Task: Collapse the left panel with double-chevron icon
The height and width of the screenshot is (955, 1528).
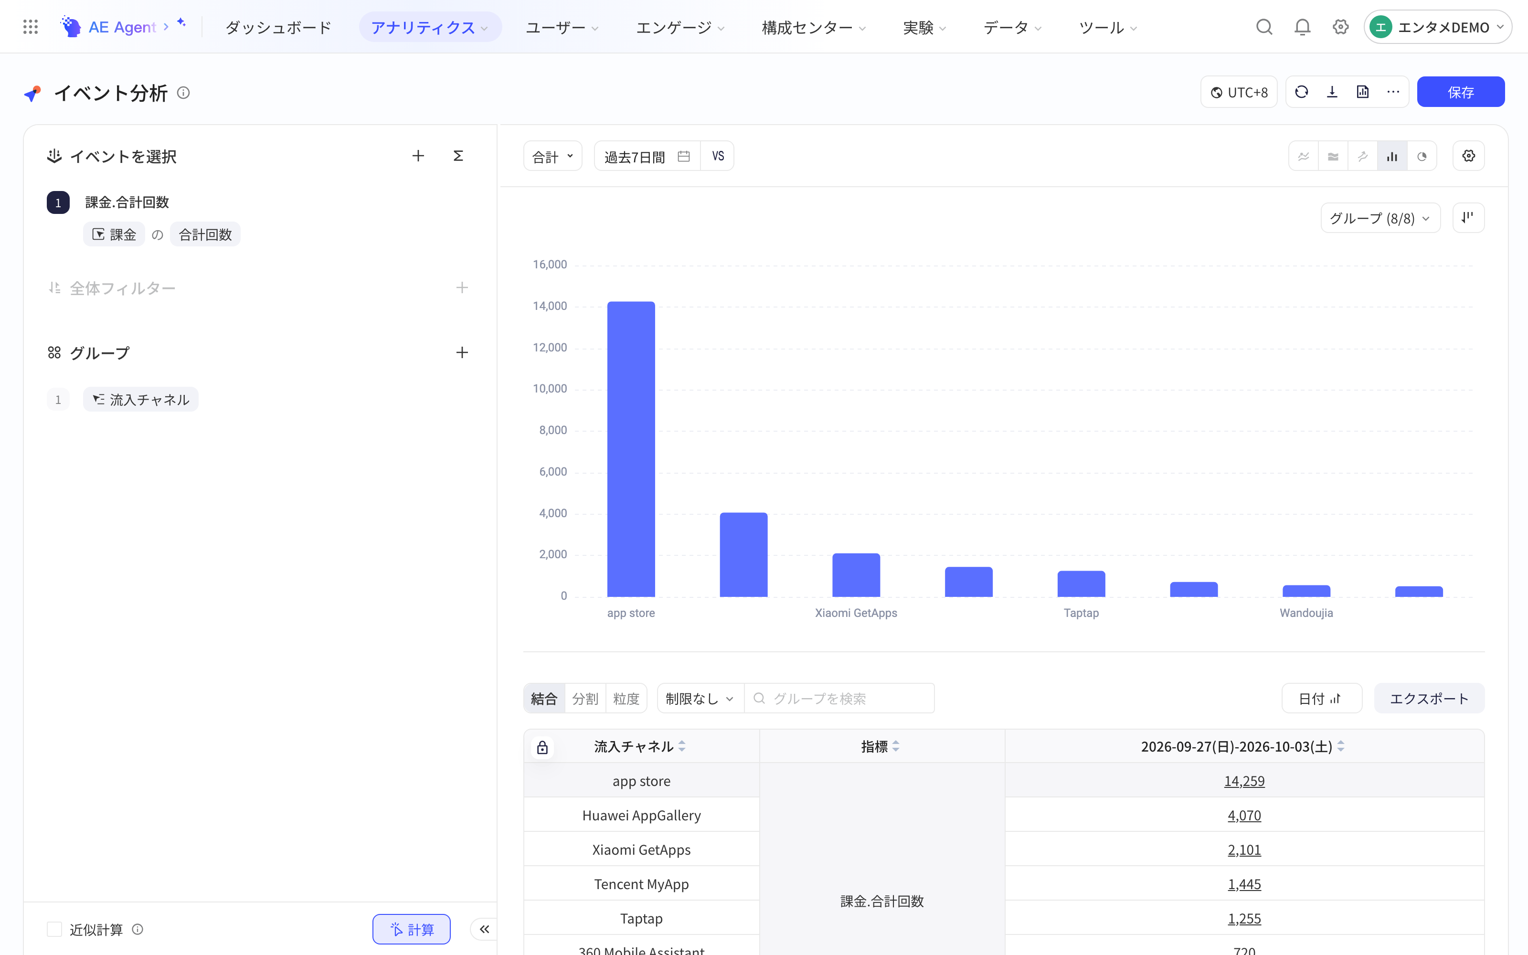Action: [484, 929]
